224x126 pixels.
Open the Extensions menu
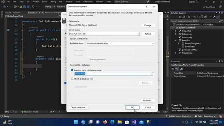pos(88,2)
